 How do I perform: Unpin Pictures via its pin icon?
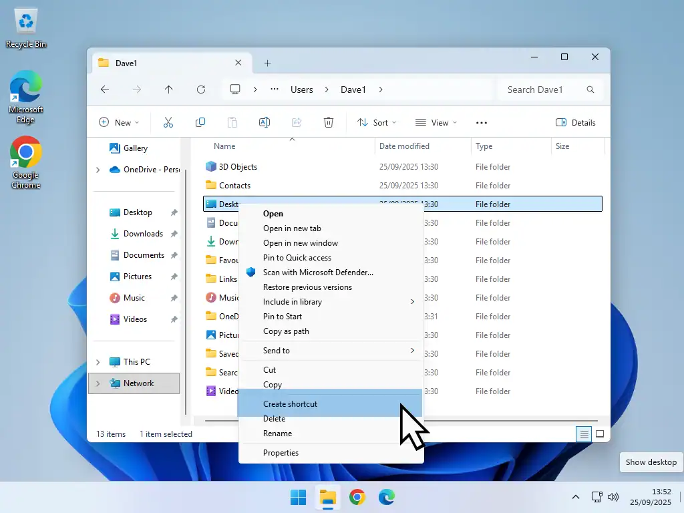[174, 277]
